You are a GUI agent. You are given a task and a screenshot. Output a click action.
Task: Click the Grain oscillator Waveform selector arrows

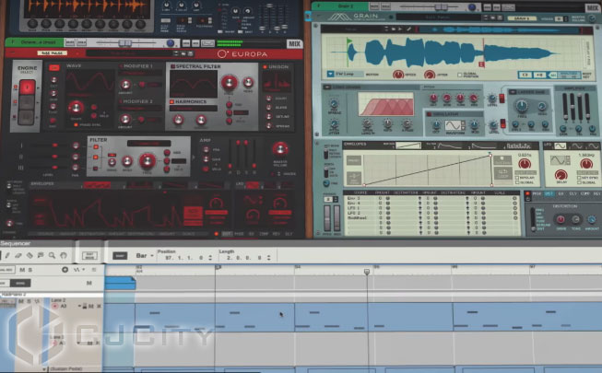[463, 125]
